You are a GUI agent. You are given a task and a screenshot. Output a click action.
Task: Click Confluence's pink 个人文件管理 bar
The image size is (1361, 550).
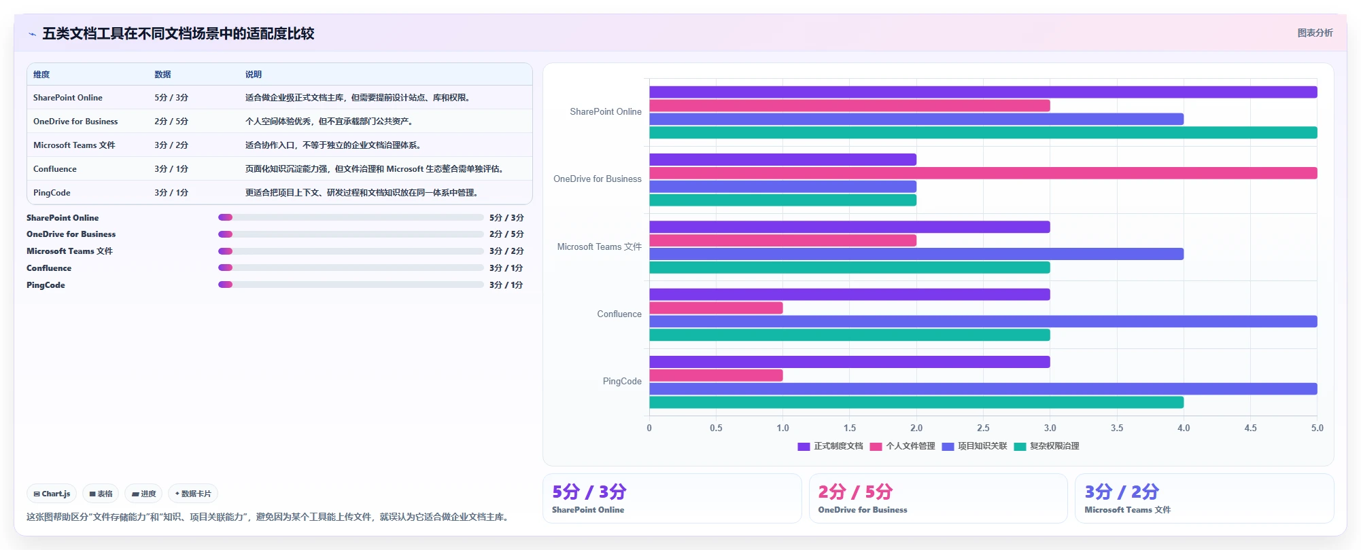pos(716,308)
